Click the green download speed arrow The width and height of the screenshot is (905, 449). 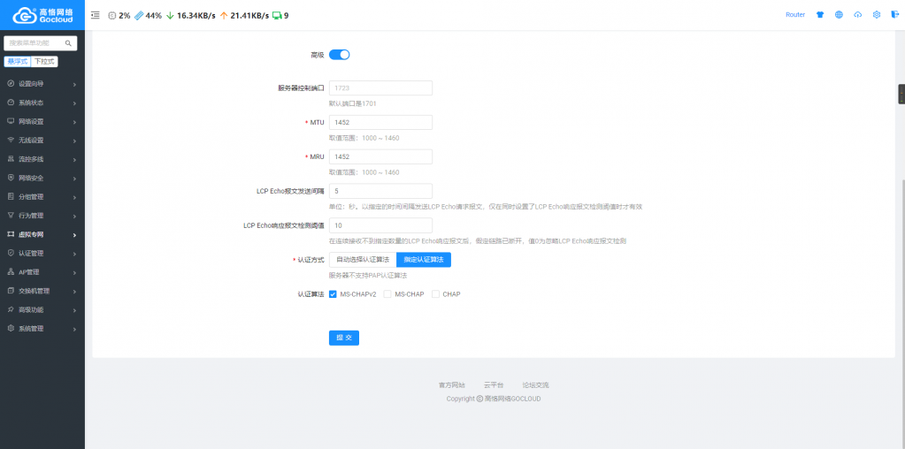click(170, 16)
